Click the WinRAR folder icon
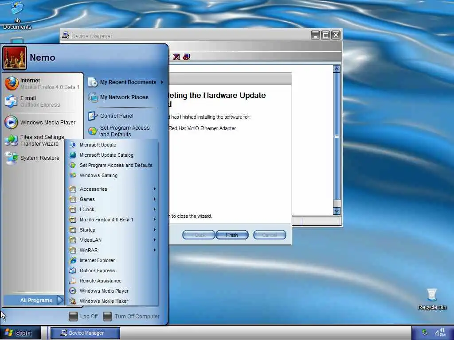 73,250
